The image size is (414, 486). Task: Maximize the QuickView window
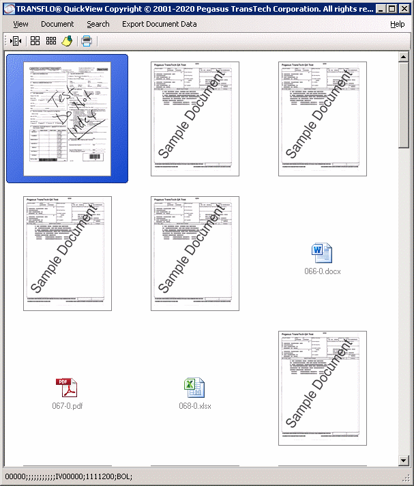coord(391,9)
